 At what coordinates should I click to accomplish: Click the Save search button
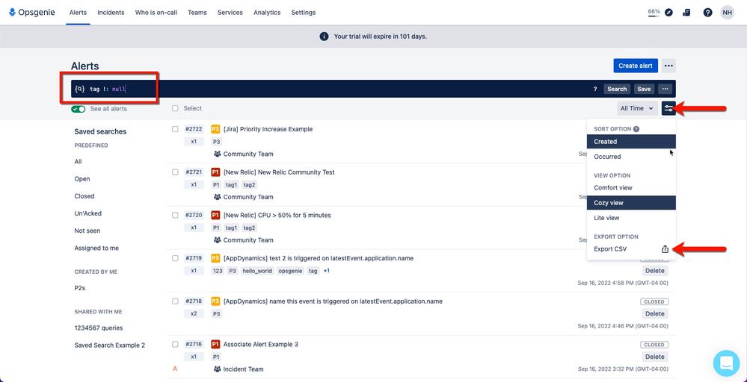pos(644,89)
